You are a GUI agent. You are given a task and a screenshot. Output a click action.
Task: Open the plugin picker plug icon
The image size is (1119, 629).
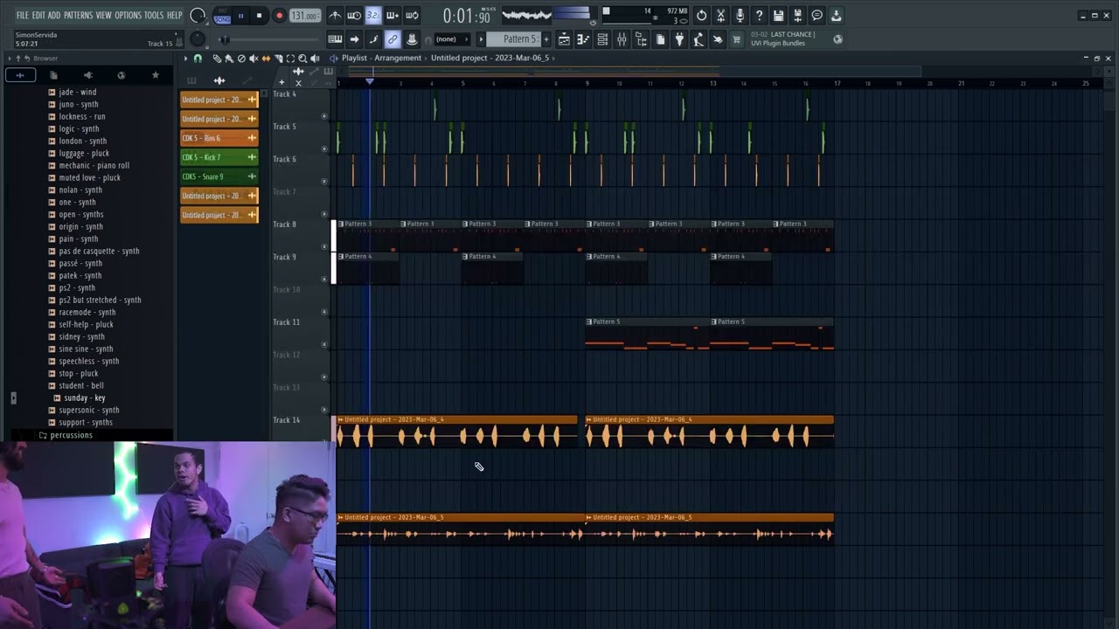tap(679, 39)
